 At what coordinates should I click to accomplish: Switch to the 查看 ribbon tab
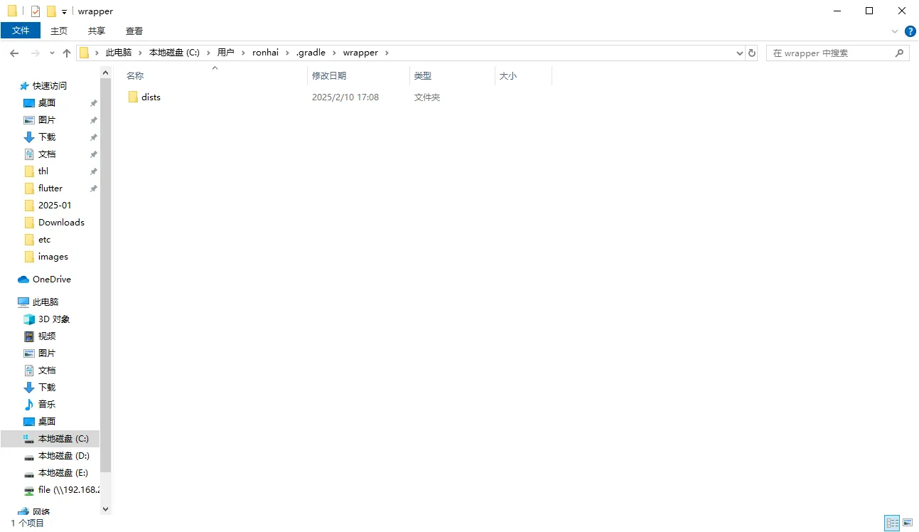pos(134,31)
